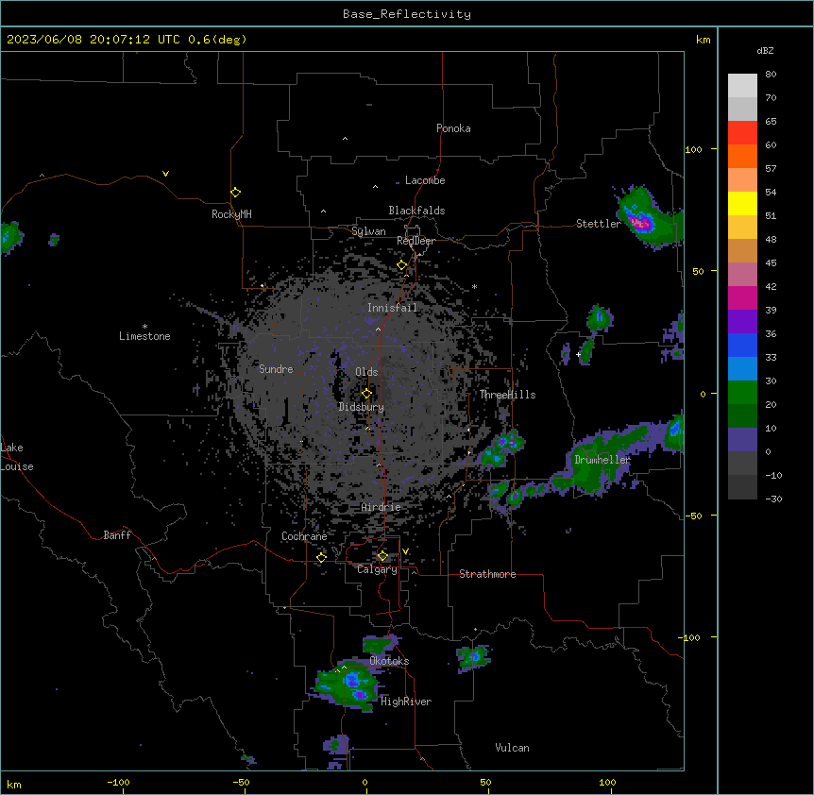This screenshot has width=814, height=795.
Task: Click the Okotoks label
Action: pos(389,661)
